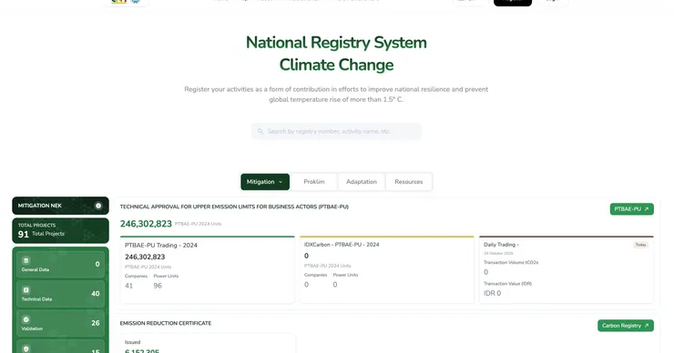Click the Validation count 26

(96, 323)
